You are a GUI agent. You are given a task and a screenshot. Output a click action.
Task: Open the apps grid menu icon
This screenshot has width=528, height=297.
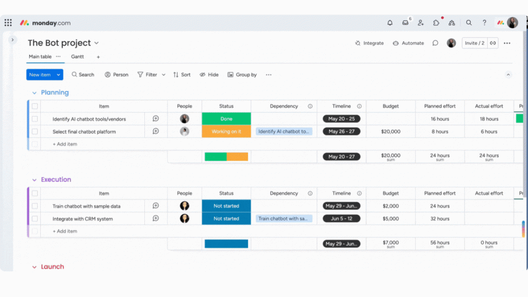pos(8,23)
